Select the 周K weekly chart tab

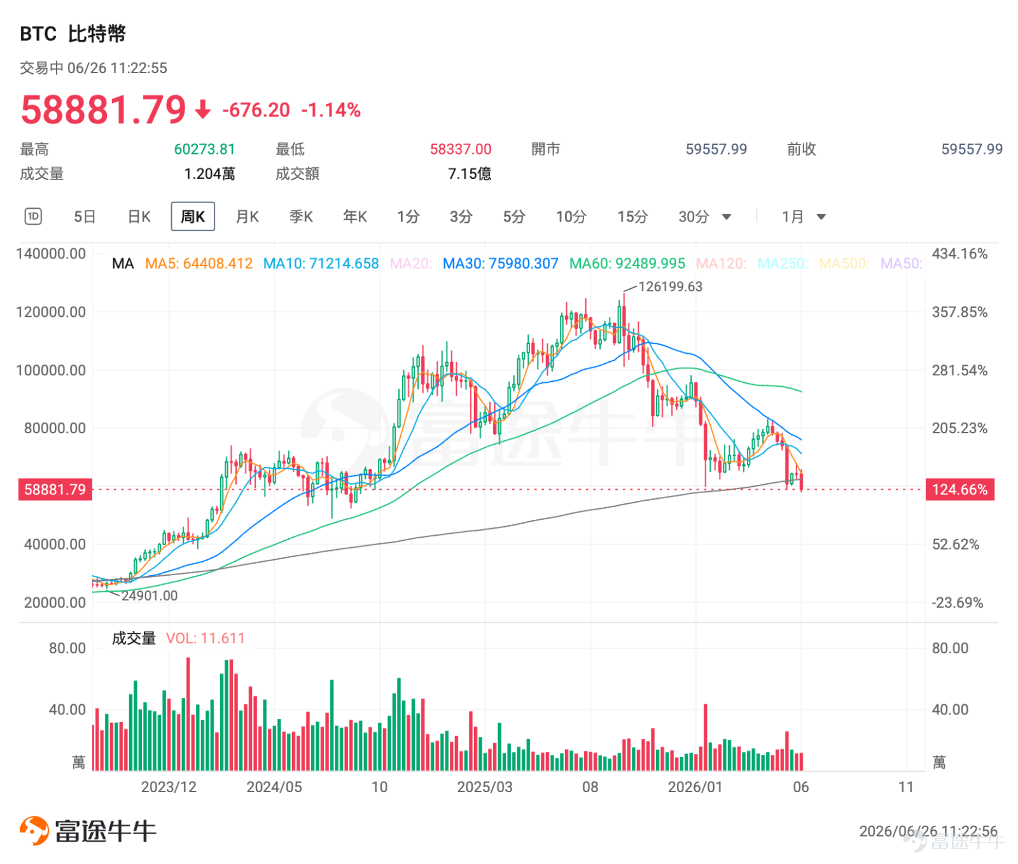[x=193, y=216]
